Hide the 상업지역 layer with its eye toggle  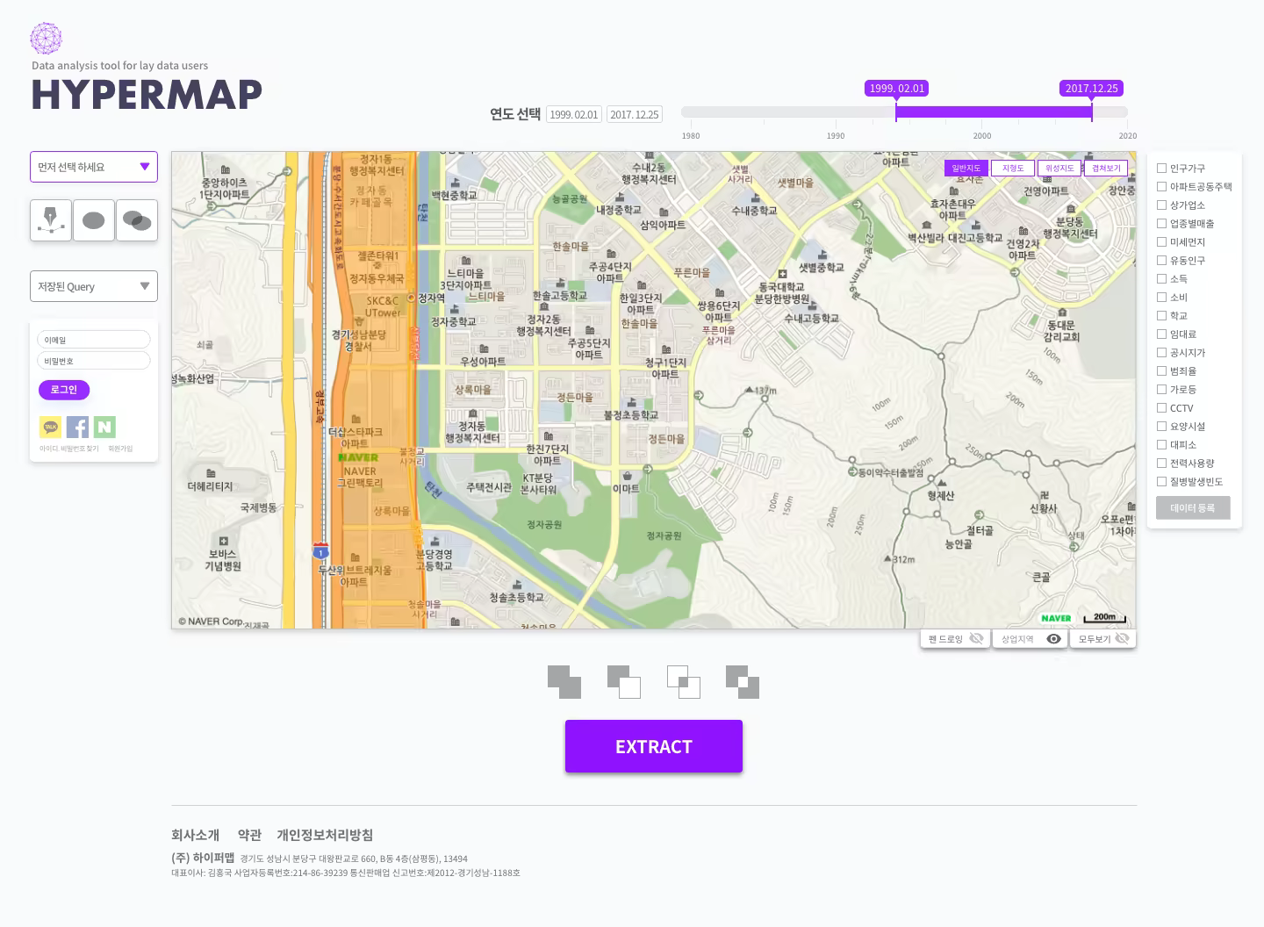pos(1054,638)
